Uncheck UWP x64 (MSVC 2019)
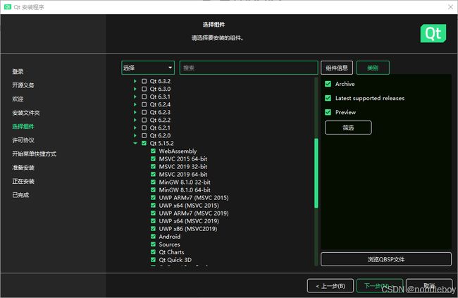The height and width of the screenshot is (298, 458). [x=153, y=221]
